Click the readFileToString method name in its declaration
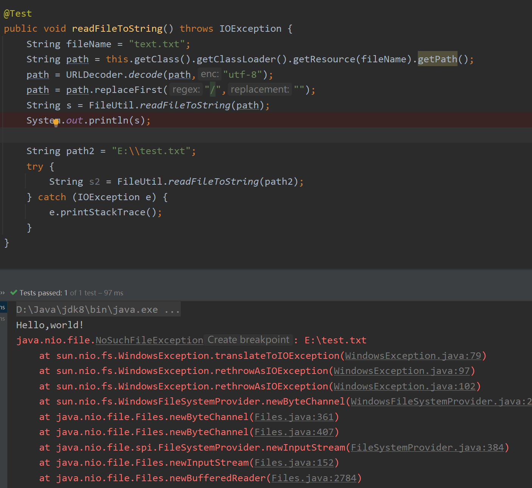This screenshot has width=532, height=488. pyautogui.click(x=117, y=29)
